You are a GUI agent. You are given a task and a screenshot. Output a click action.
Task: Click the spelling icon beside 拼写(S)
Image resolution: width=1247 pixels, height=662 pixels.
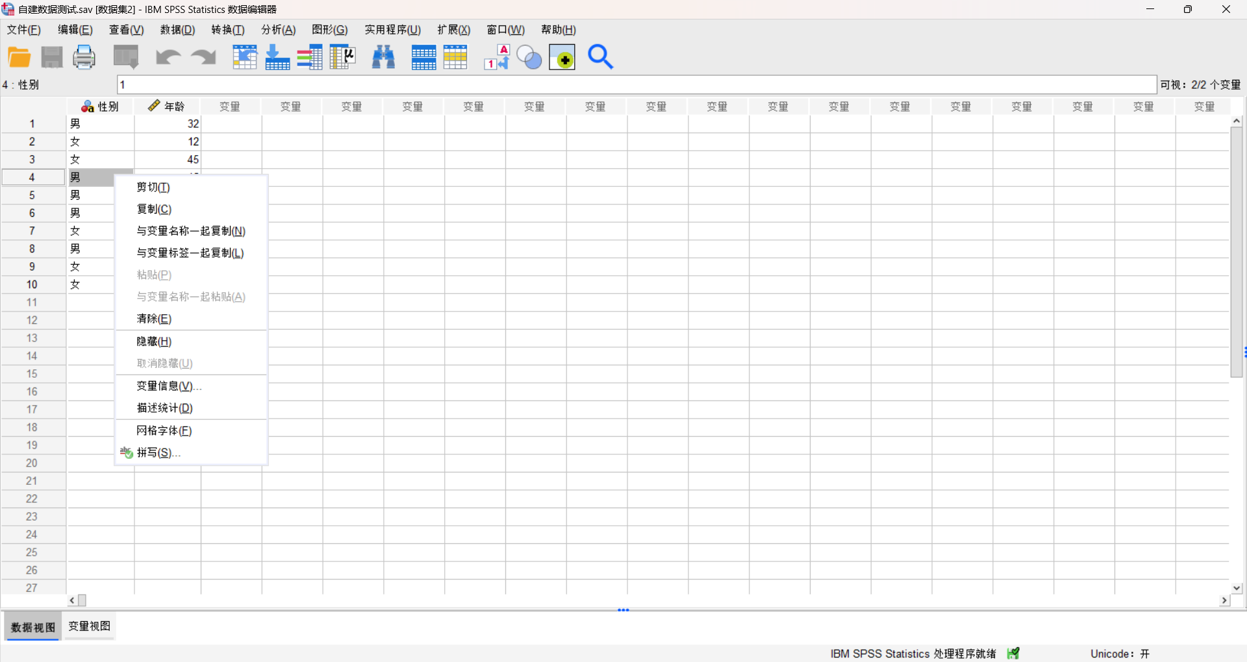click(126, 452)
